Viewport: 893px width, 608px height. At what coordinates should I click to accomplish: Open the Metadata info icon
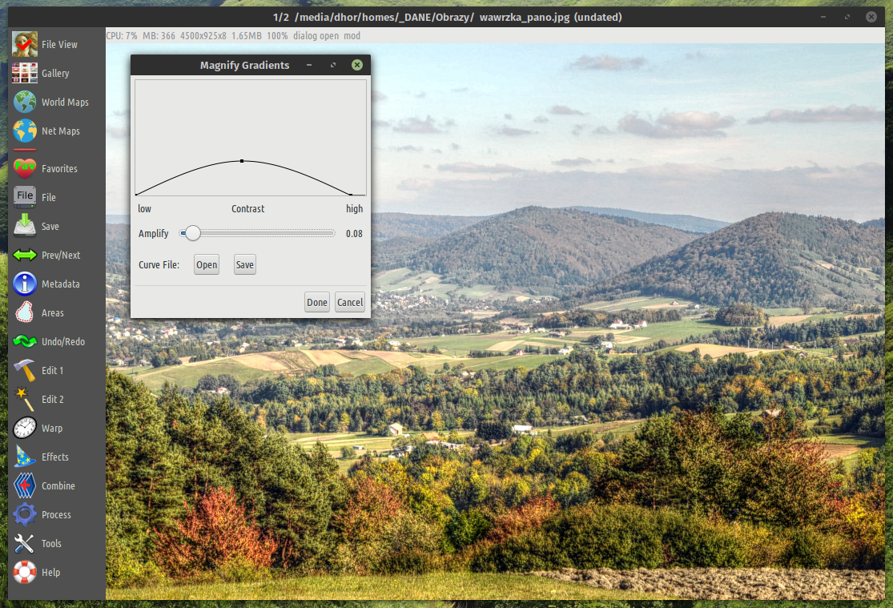(x=25, y=284)
